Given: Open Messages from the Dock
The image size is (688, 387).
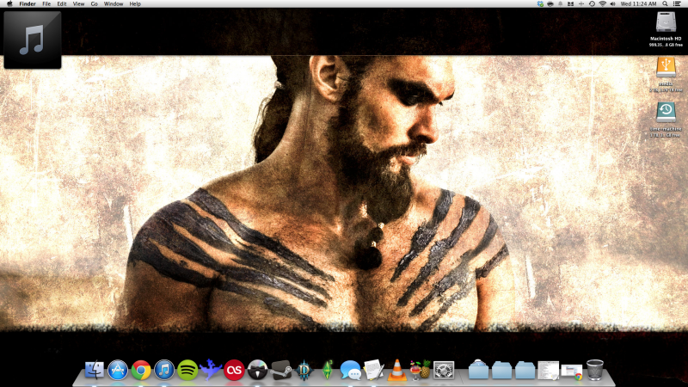Looking at the screenshot, I should pos(351,371).
